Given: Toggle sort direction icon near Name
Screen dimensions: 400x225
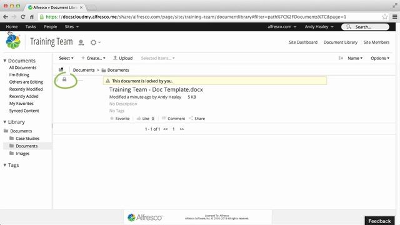Looking at the screenshot, I should [x=341, y=58].
